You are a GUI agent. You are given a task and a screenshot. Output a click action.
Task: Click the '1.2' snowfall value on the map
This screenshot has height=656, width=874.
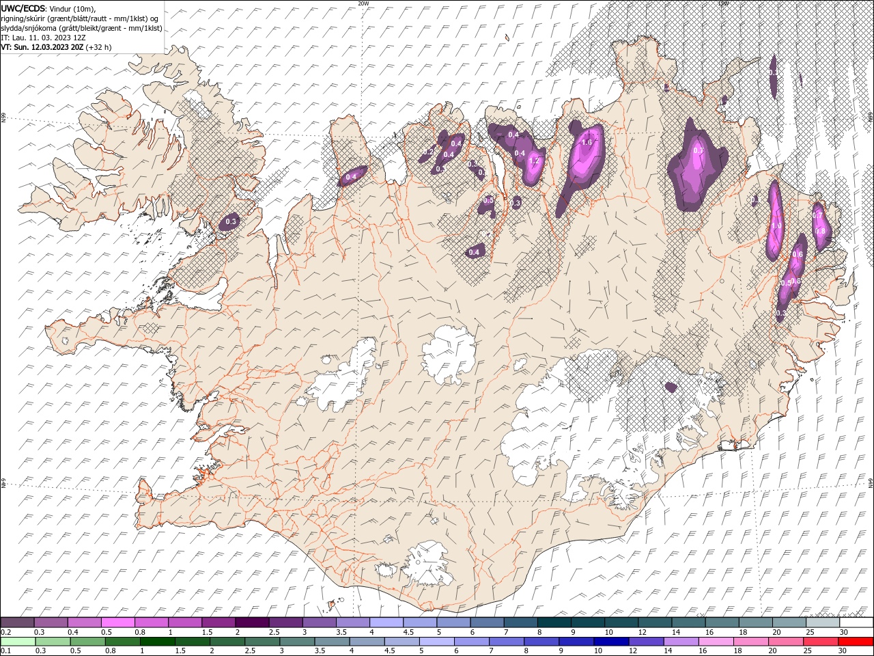pyautogui.click(x=534, y=162)
